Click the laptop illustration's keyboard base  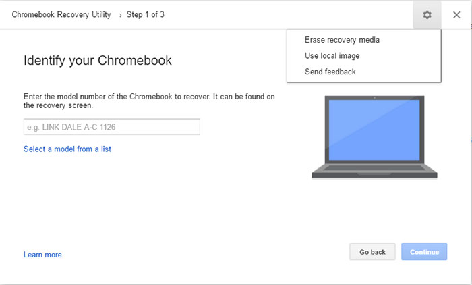[374, 171]
